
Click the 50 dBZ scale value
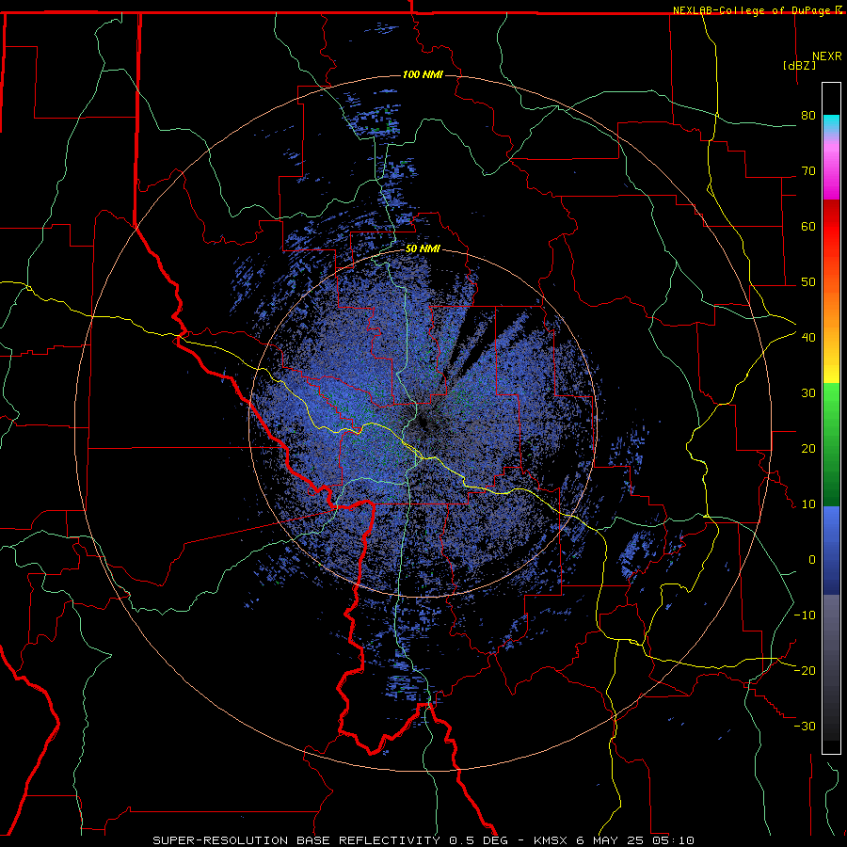808,282
